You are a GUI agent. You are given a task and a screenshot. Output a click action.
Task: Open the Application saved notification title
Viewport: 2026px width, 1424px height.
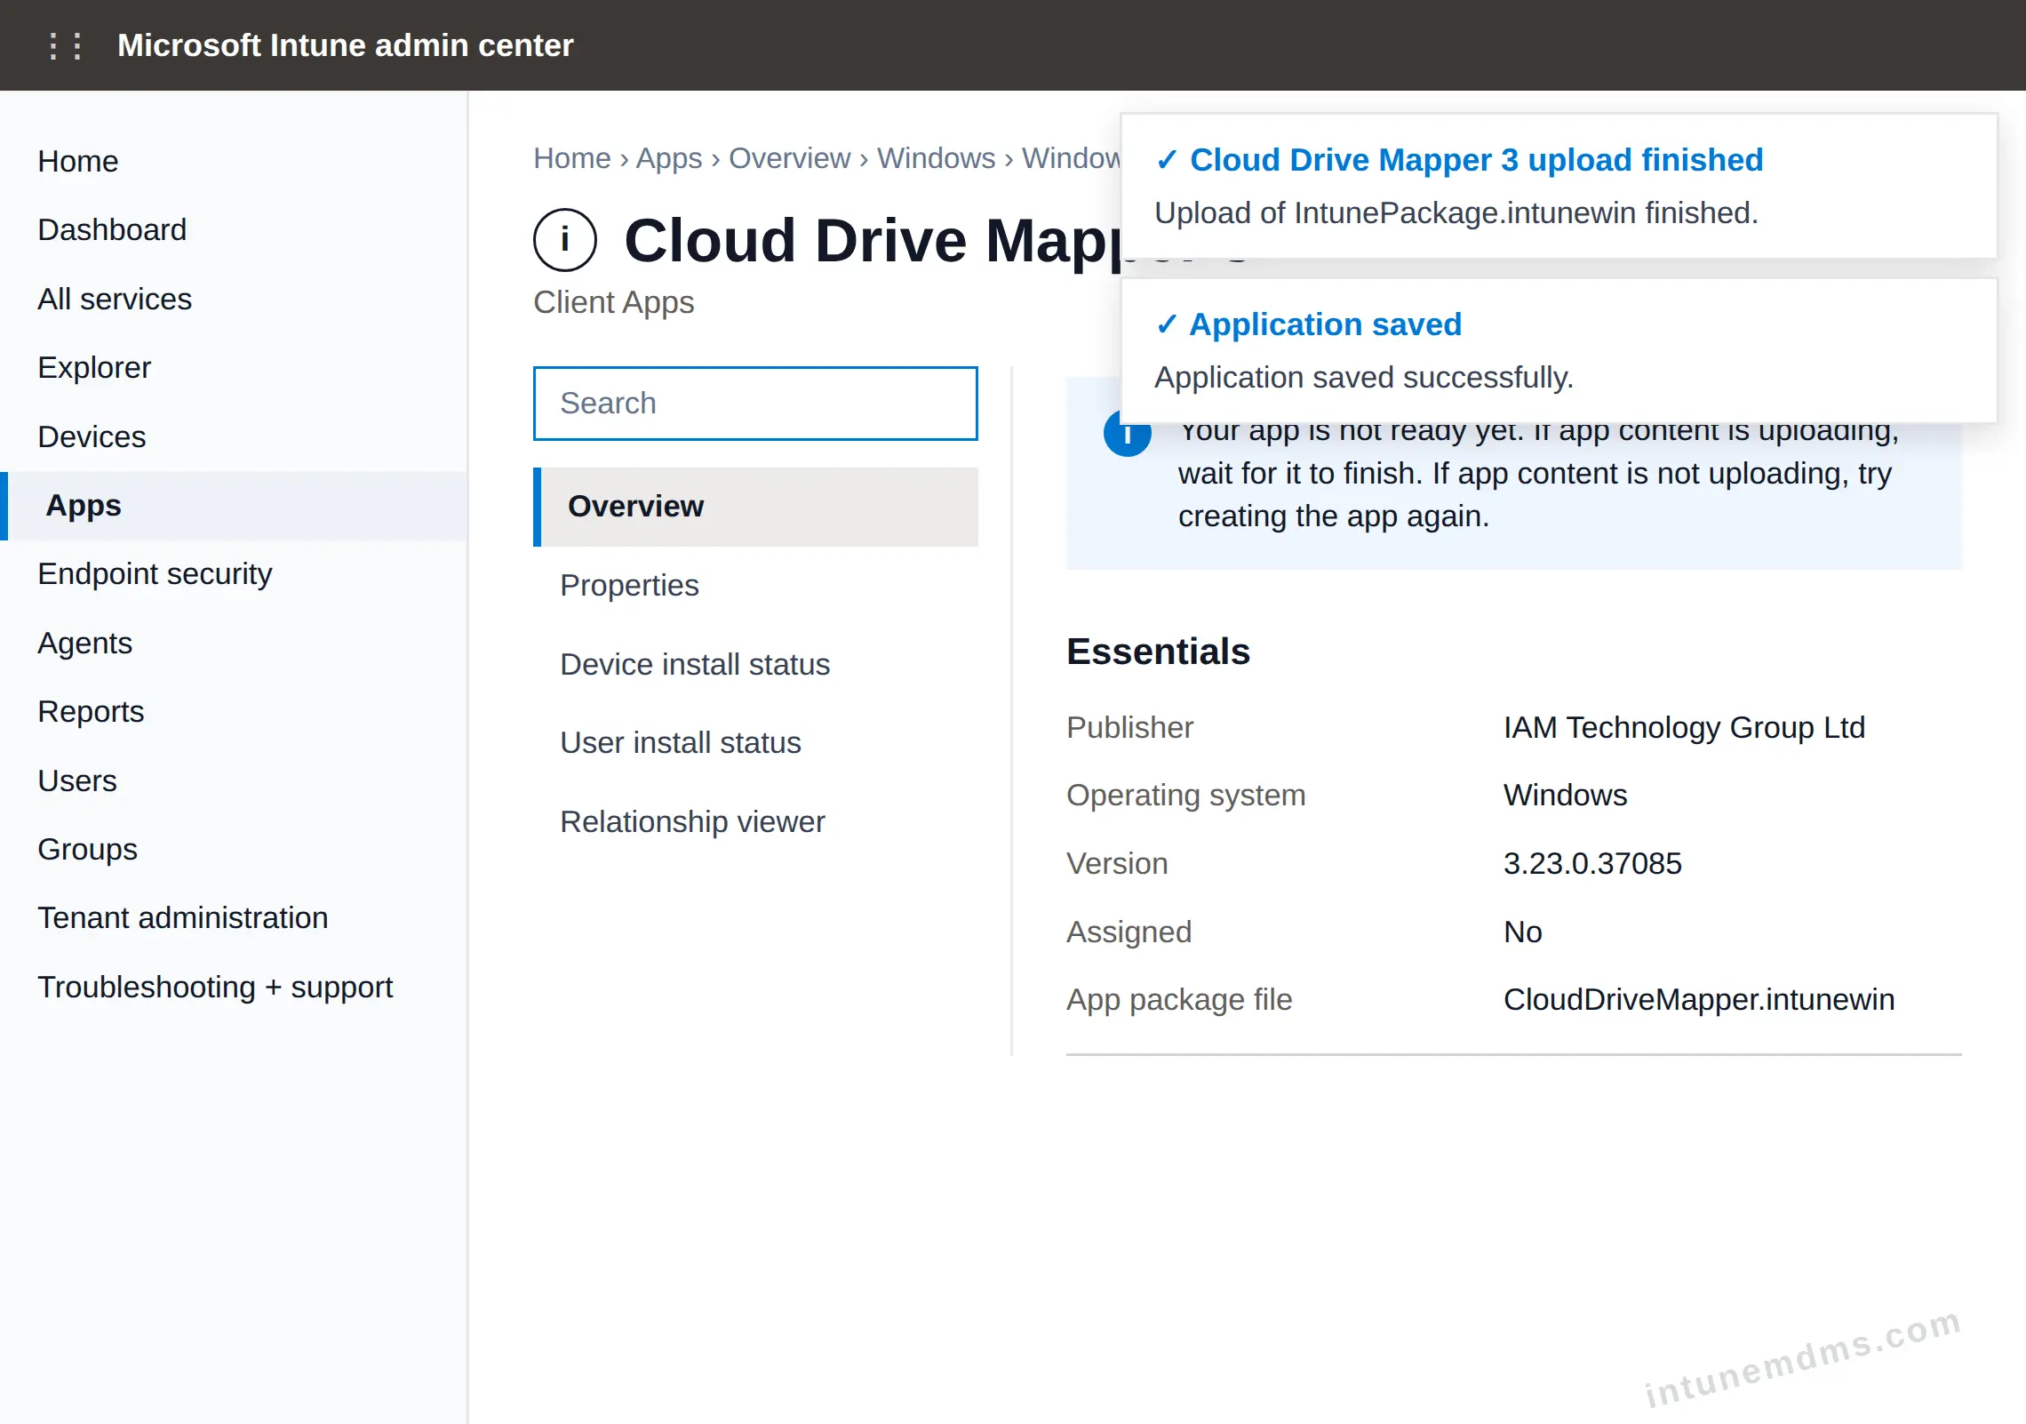[x=1325, y=324]
